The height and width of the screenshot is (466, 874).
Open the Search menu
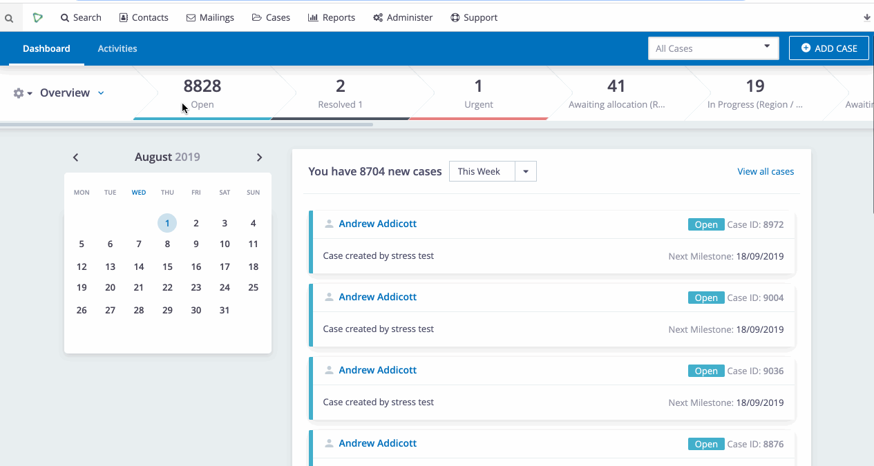(81, 17)
